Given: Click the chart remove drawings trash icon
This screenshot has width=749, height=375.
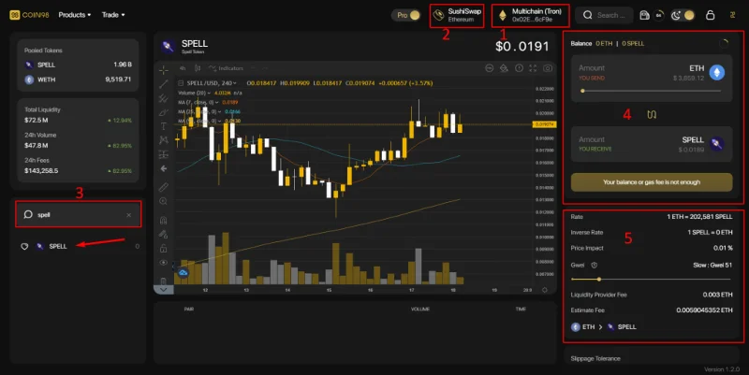Looking at the screenshot, I should (163, 281).
